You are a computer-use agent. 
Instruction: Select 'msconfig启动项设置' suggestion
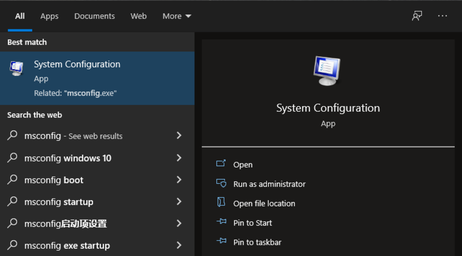[97, 223]
